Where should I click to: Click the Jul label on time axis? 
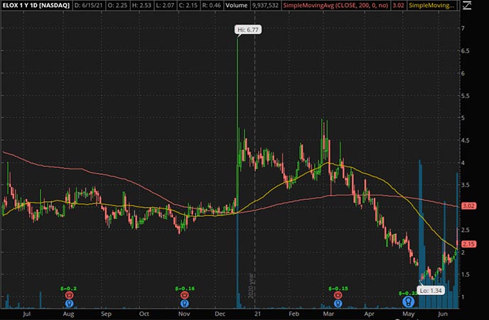[x=27, y=314]
